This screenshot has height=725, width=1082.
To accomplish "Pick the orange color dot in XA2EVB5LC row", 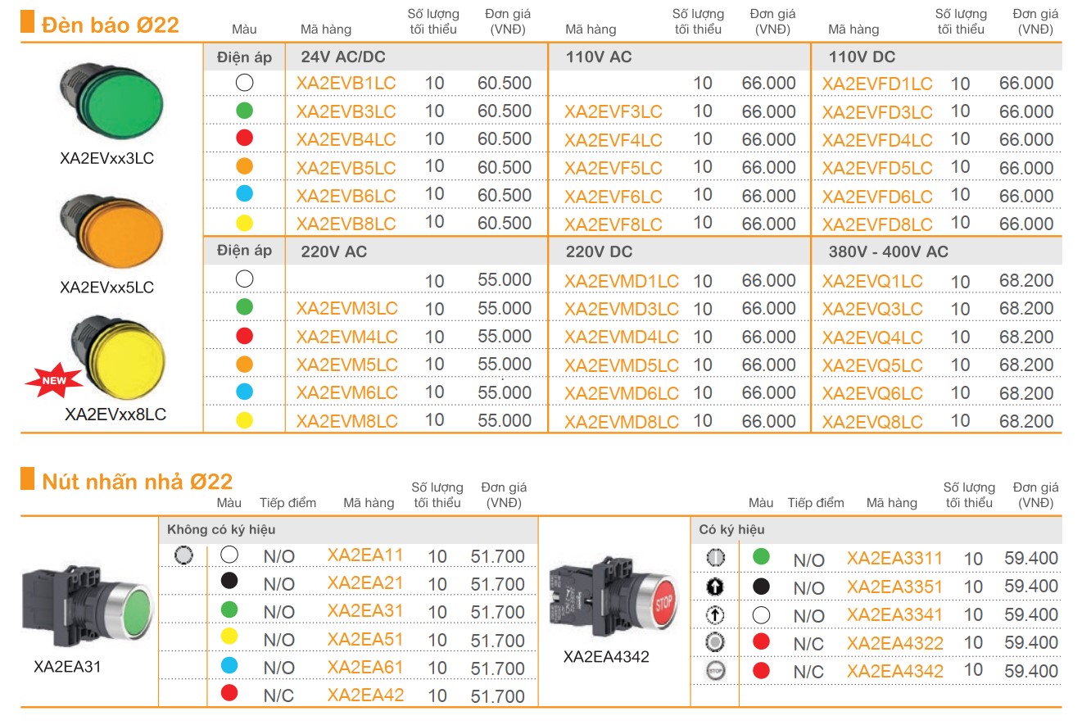I will tap(244, 166).
